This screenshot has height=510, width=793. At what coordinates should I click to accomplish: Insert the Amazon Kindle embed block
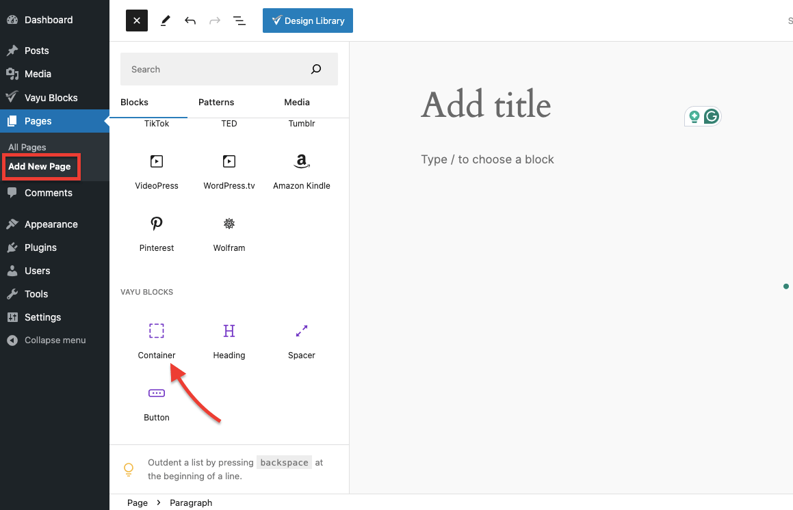301,171
